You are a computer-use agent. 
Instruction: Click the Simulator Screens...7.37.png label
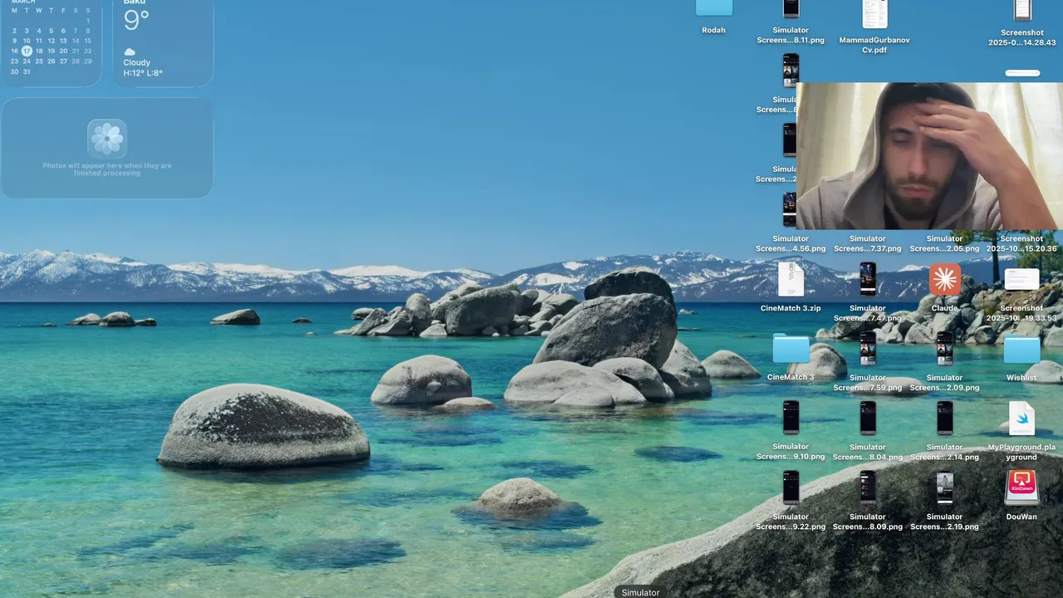pyautogui.click(x=868, y=243)
